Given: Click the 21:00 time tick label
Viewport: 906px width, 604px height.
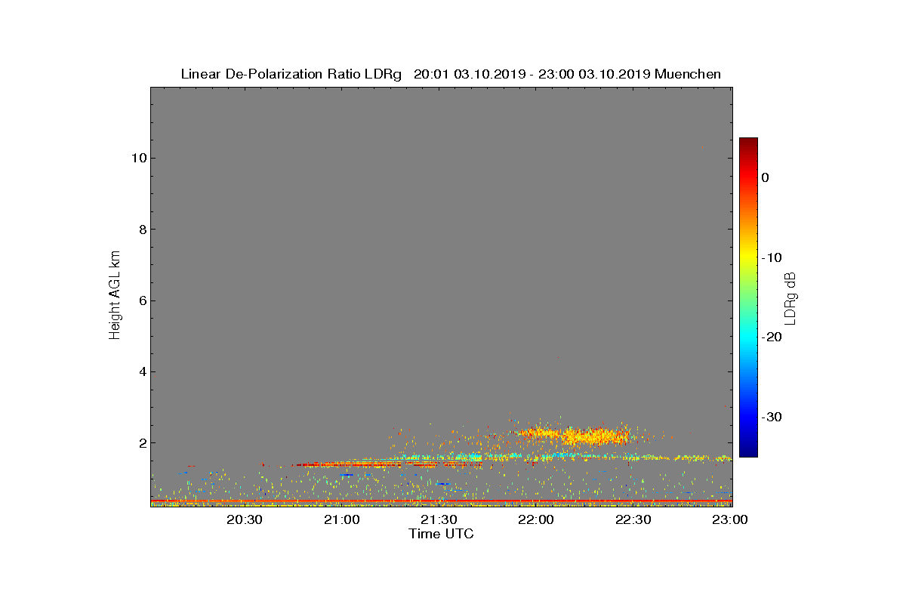Looking at the screenshot, I should tap(343, 520).
